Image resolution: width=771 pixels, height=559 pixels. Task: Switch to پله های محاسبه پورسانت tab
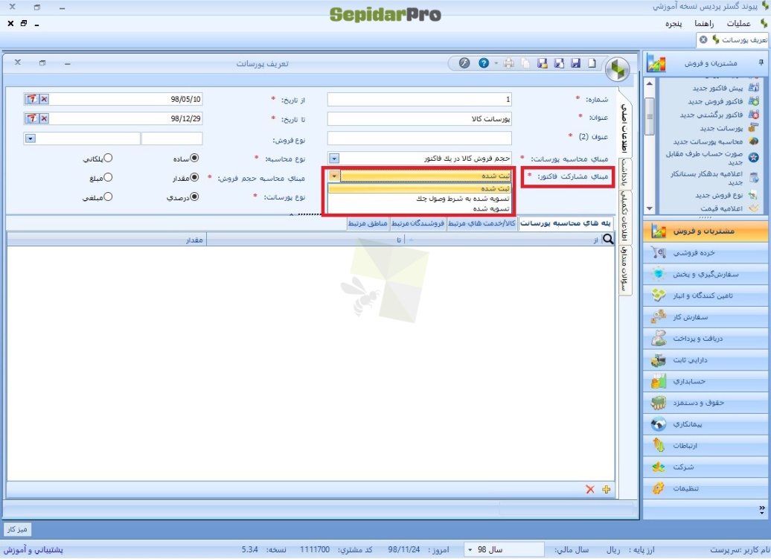(x=566, y=223)
